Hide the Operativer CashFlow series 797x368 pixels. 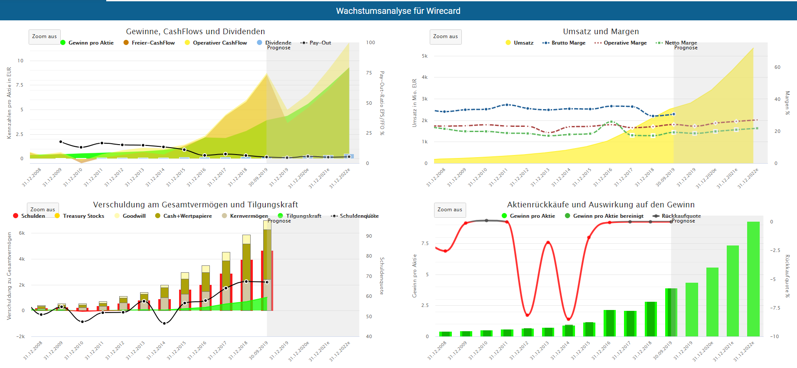click(219, 43)
